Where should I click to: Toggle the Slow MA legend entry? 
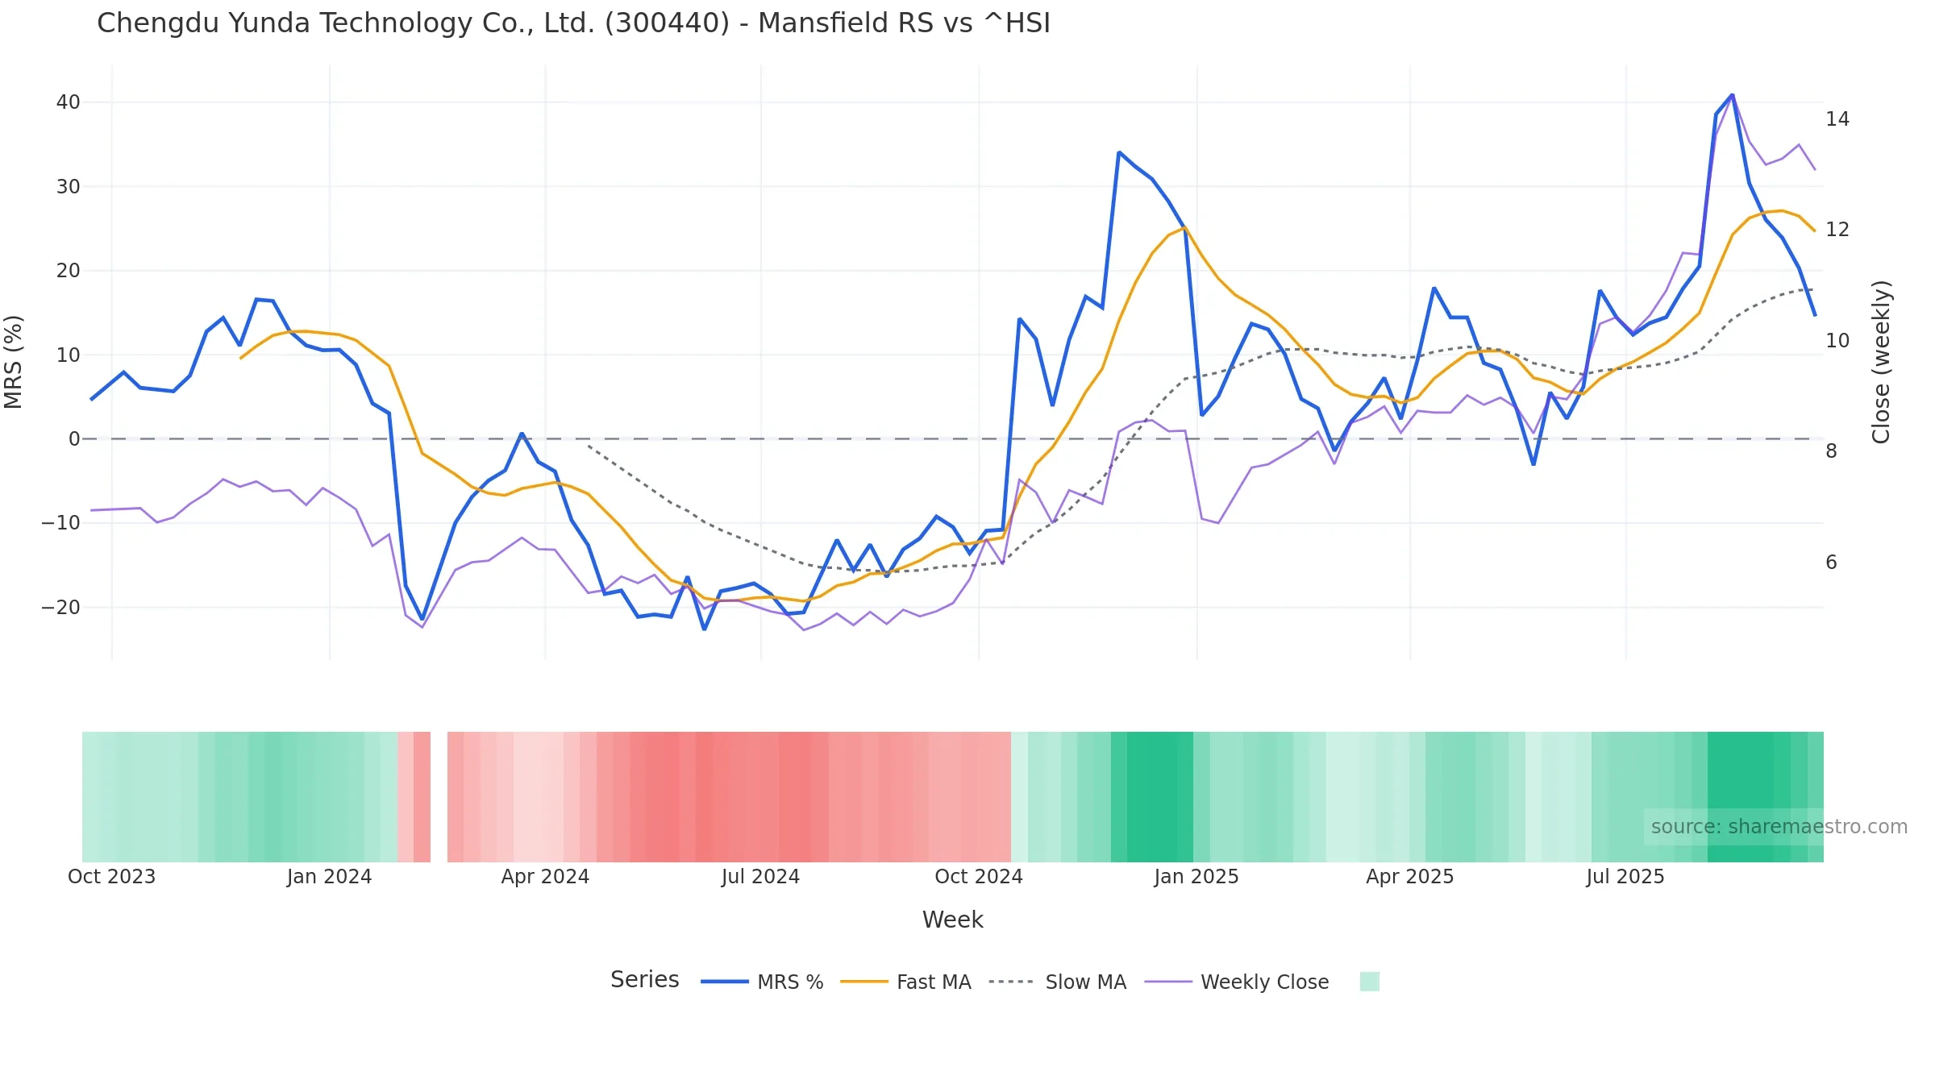click(x=1057, y=982)
